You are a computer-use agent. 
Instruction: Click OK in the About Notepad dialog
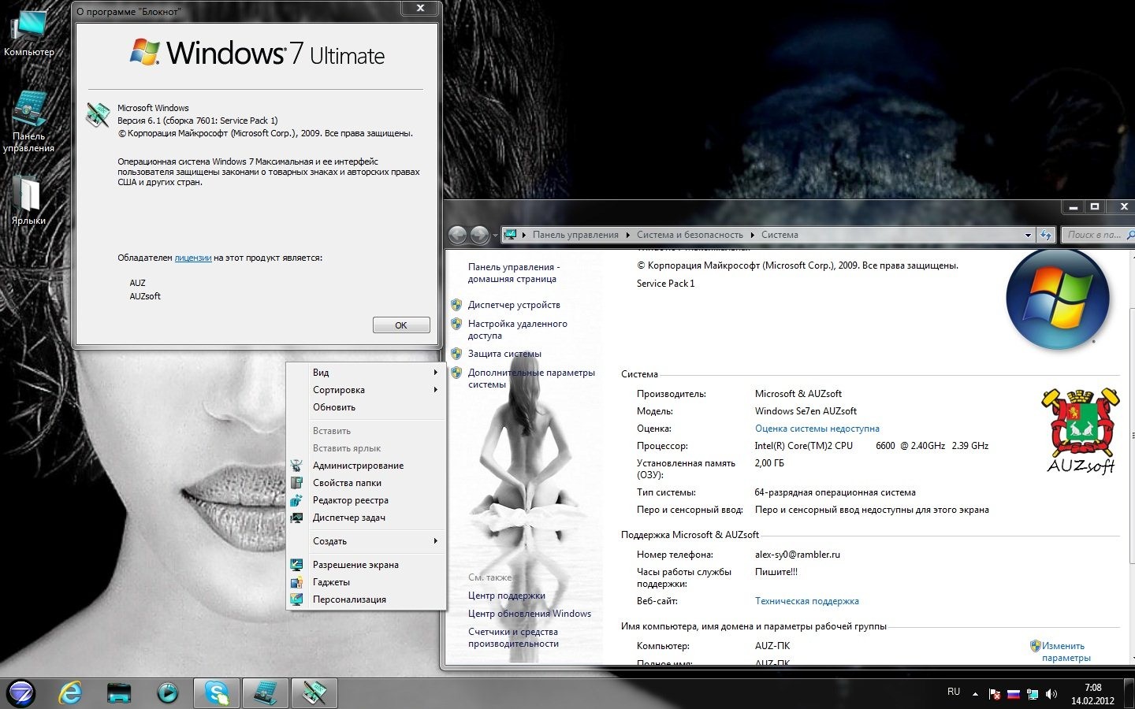pos(401,325)
